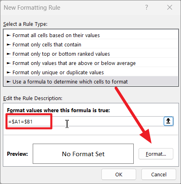The width and height of the screenshot is (181, 184).
Task: Click 'Format values where this formula is true:' label
Action: [59, 110]
